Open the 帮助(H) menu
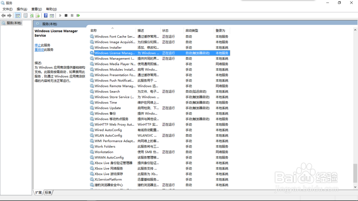 pos(51,9)
